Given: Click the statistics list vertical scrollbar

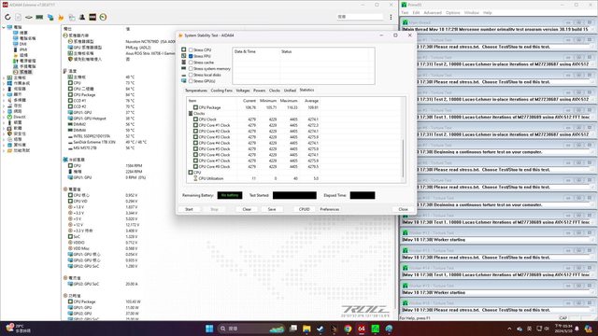Looking at the screenshot, I should [403, 159].
